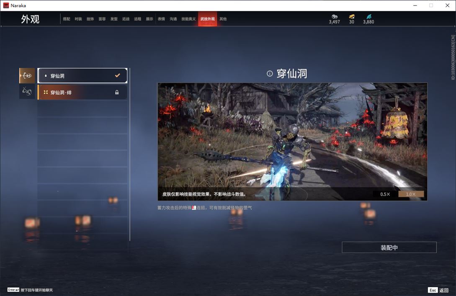Click the Esc key icon
The width and height of the screenshot is (456, 296).
433,290
